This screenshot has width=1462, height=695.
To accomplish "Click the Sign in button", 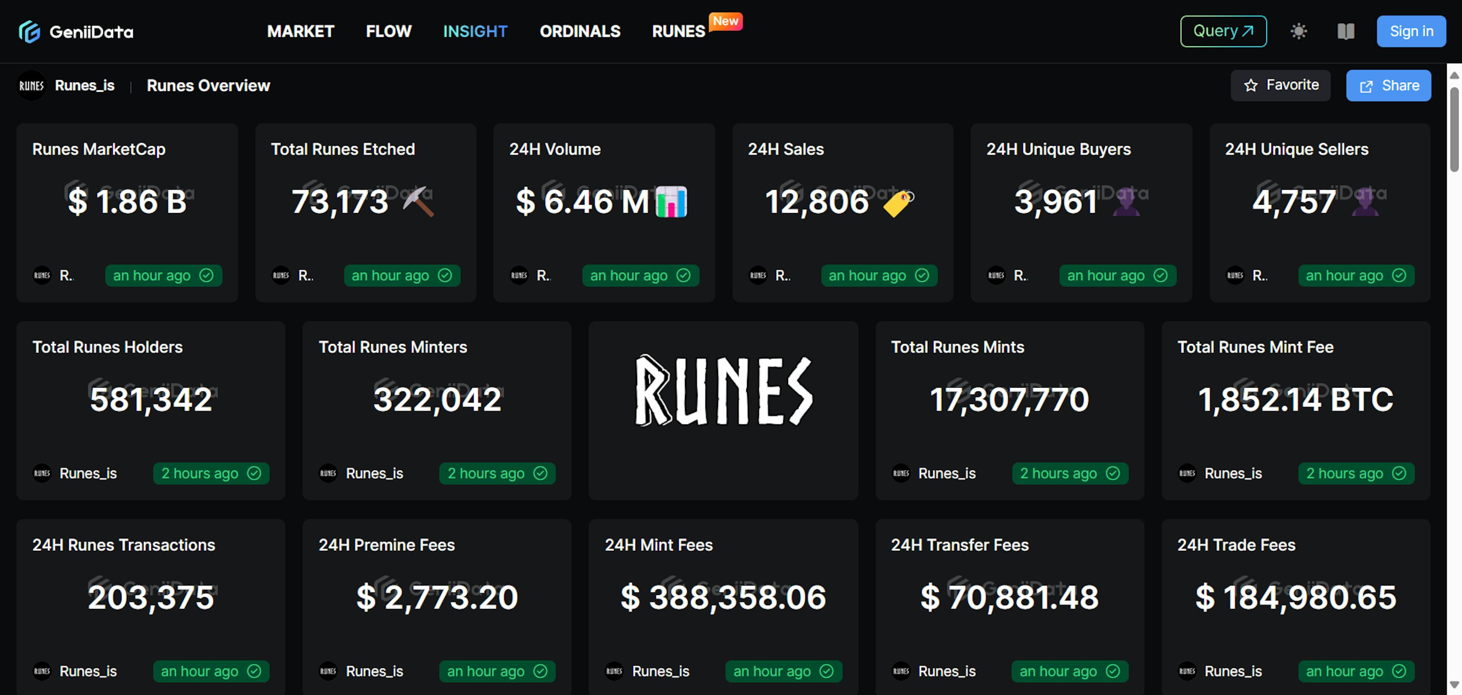I will tap(1411, 31).
